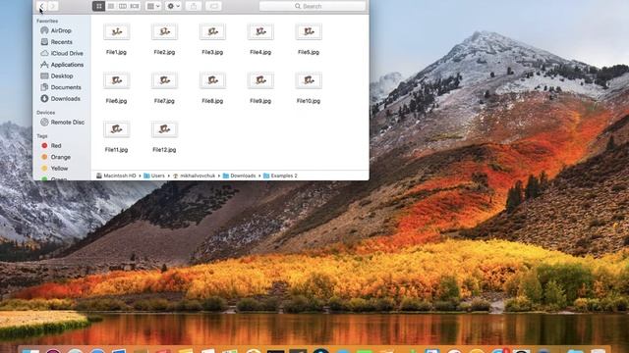Screen dimensions: 629x353
Task: Select the File6.jpg image file
Action: point(116,80)
